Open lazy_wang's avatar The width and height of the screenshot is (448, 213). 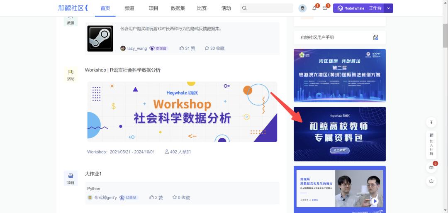pyautogui.click(x=123, y=48)
